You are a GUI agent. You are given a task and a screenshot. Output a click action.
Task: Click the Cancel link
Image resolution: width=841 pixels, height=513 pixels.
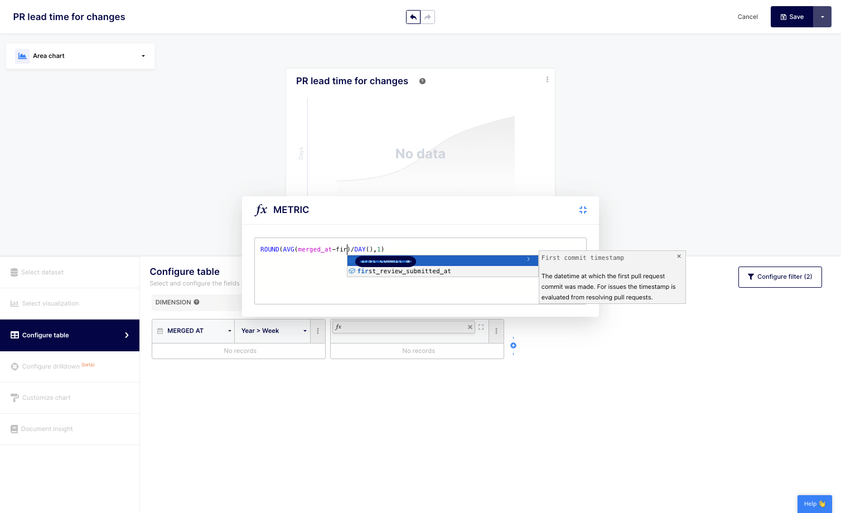pyautogui.click(x=747, y=17)
